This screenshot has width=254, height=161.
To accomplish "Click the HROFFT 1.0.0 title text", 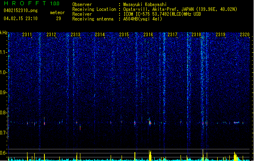I will pyautogui.click(x=31, y=3).
